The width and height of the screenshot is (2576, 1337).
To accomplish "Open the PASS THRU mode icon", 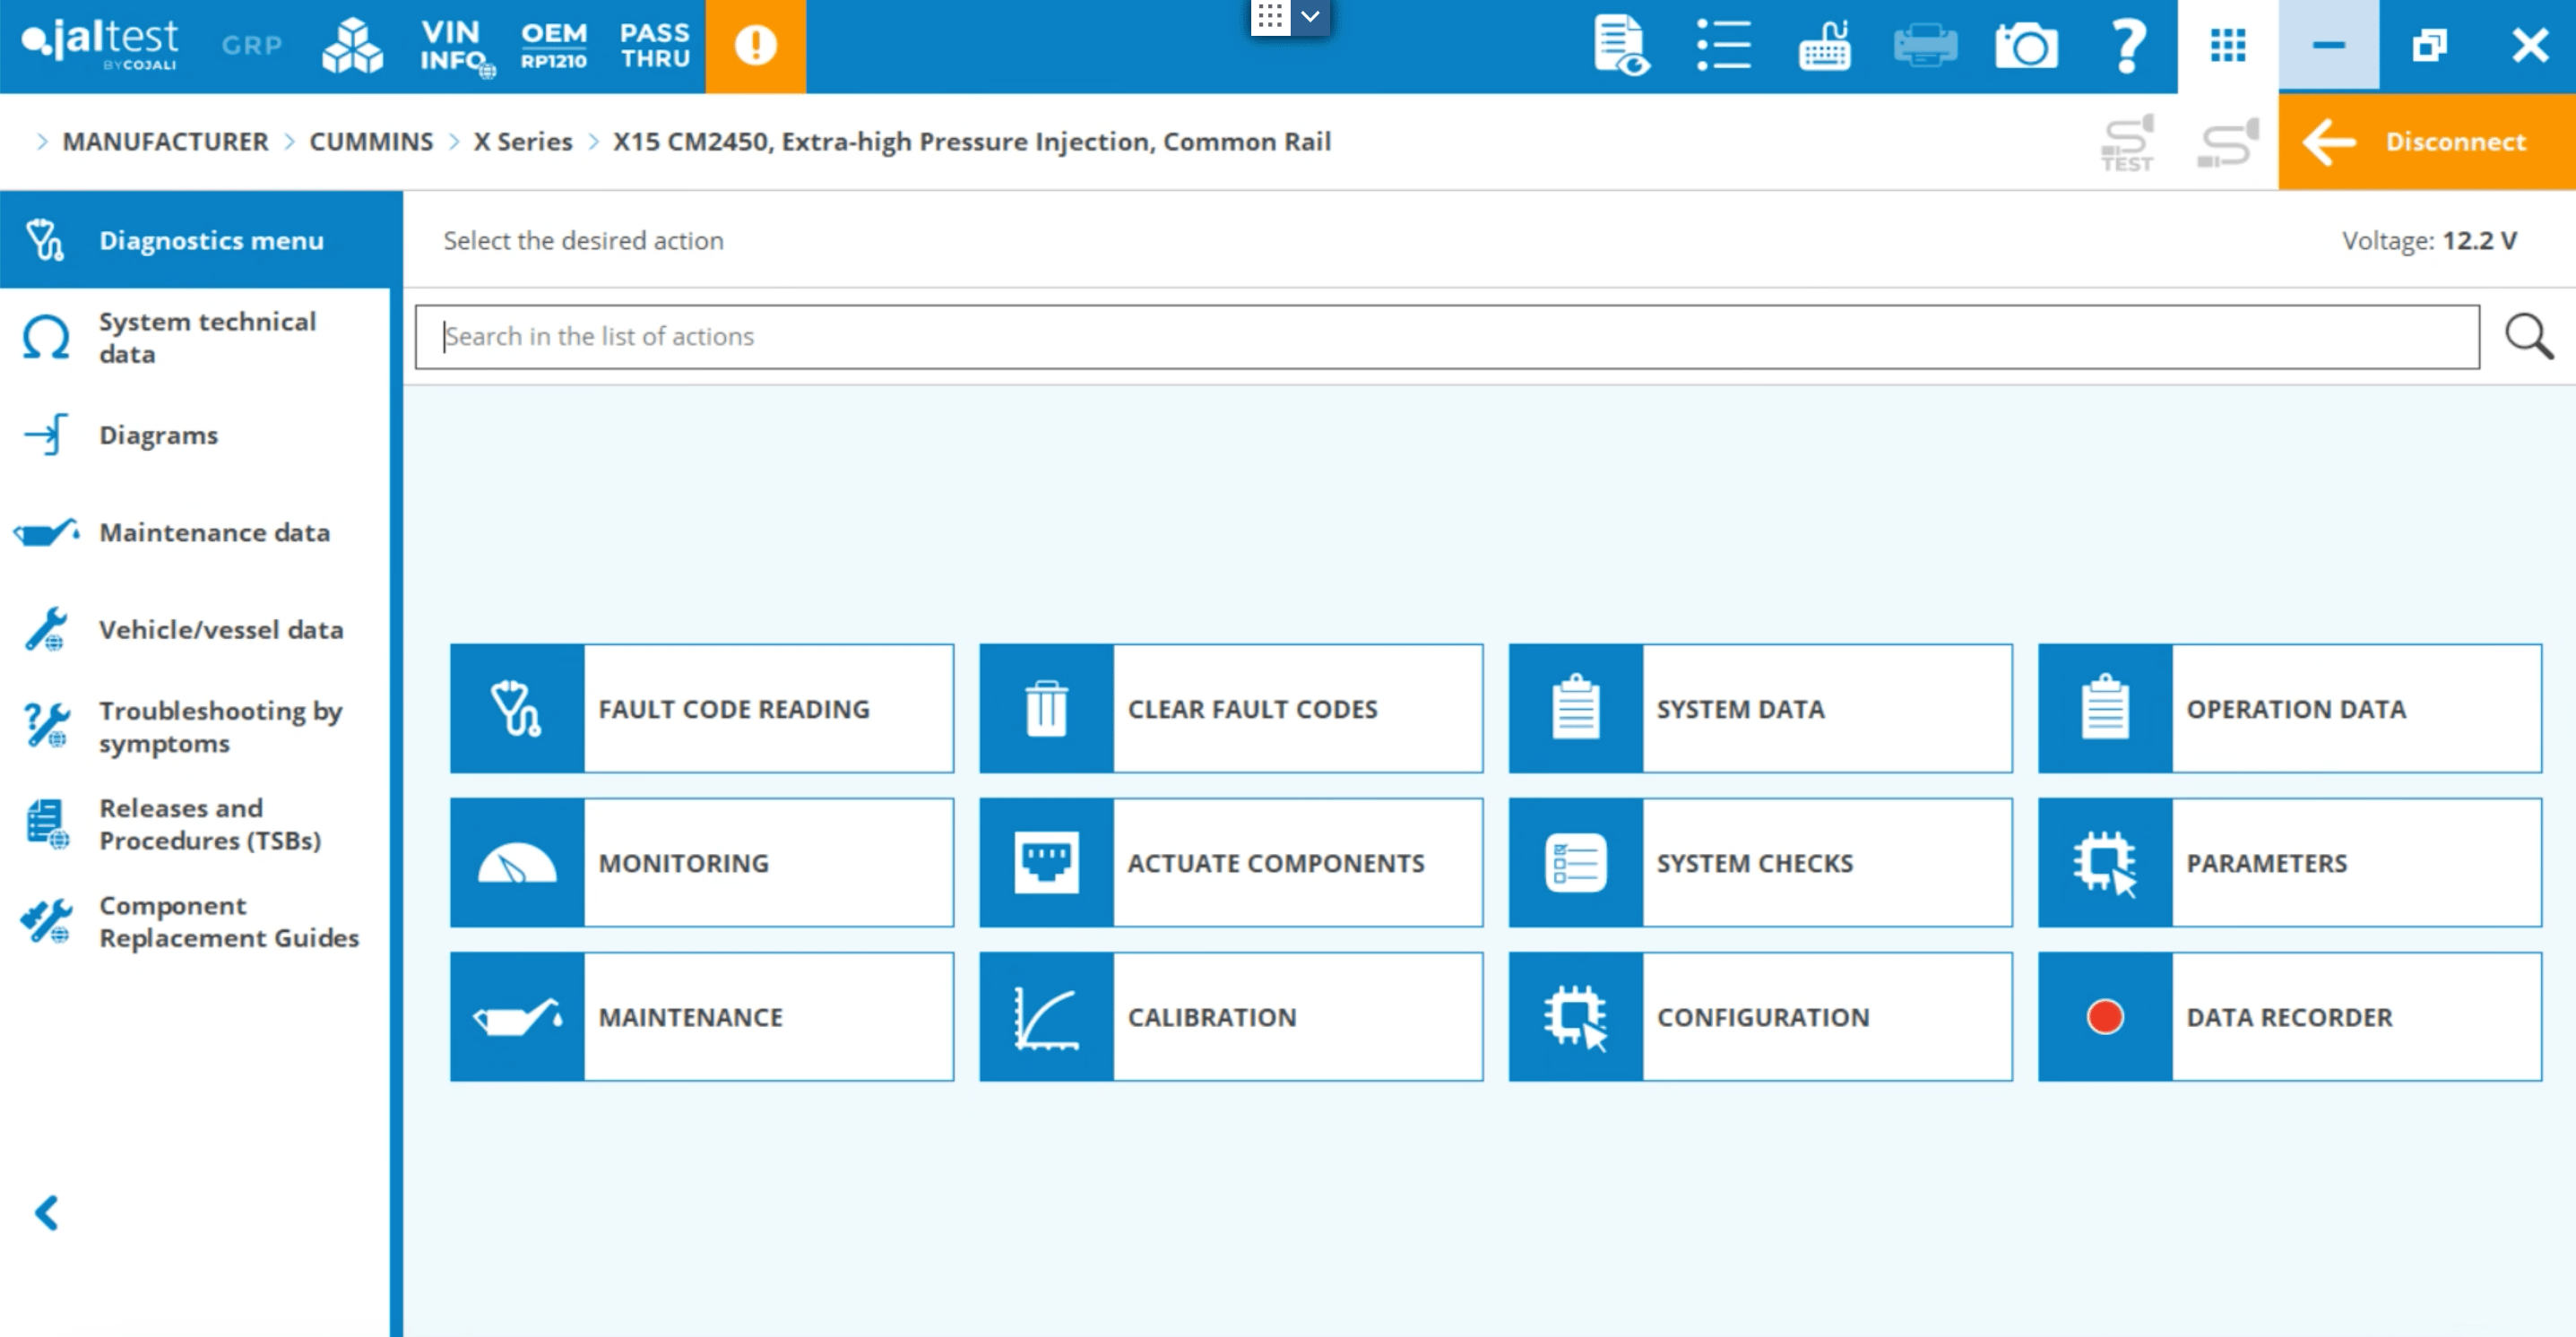I will (x=655, y=46).
